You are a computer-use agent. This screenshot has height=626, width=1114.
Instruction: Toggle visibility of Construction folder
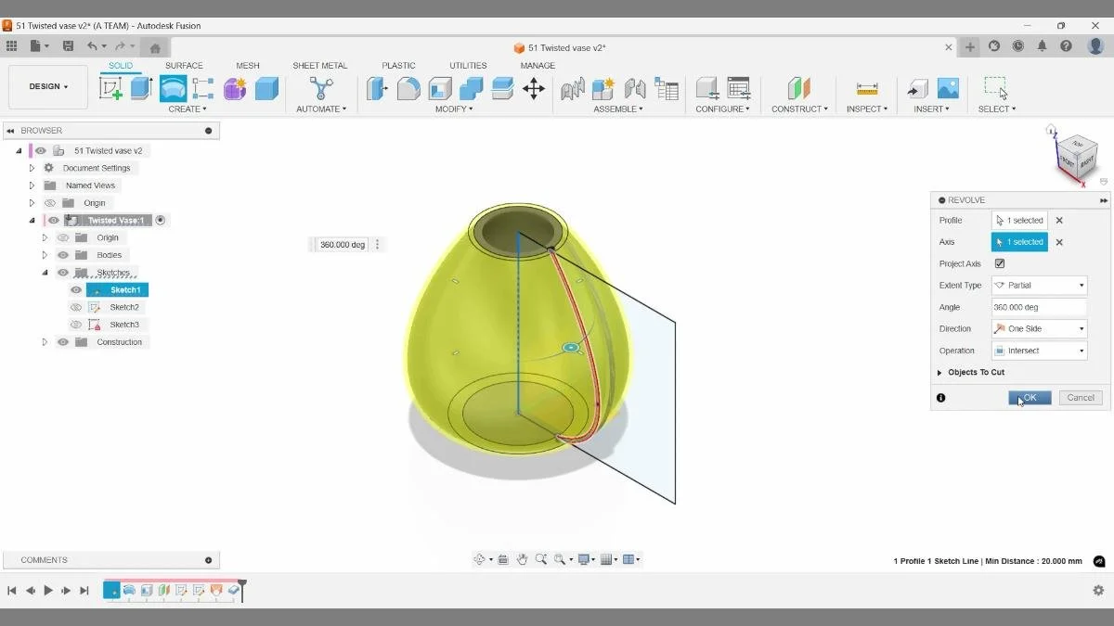[63, 342]
